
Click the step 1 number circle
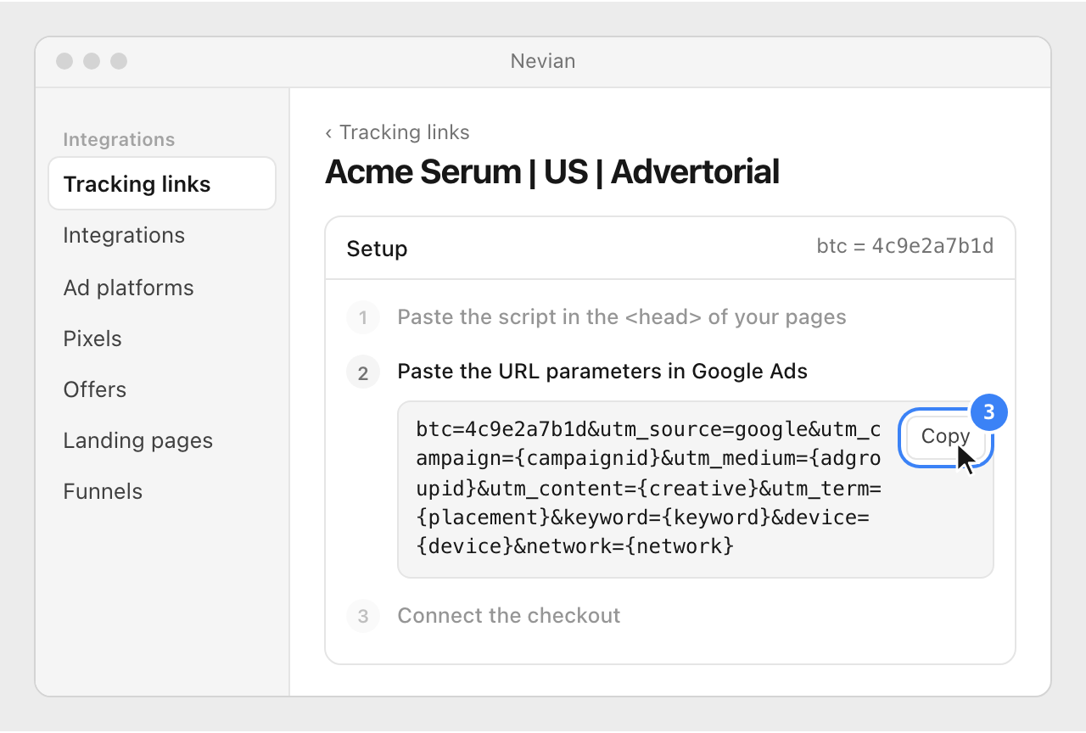pyautogui.click(x=363, y=318)
